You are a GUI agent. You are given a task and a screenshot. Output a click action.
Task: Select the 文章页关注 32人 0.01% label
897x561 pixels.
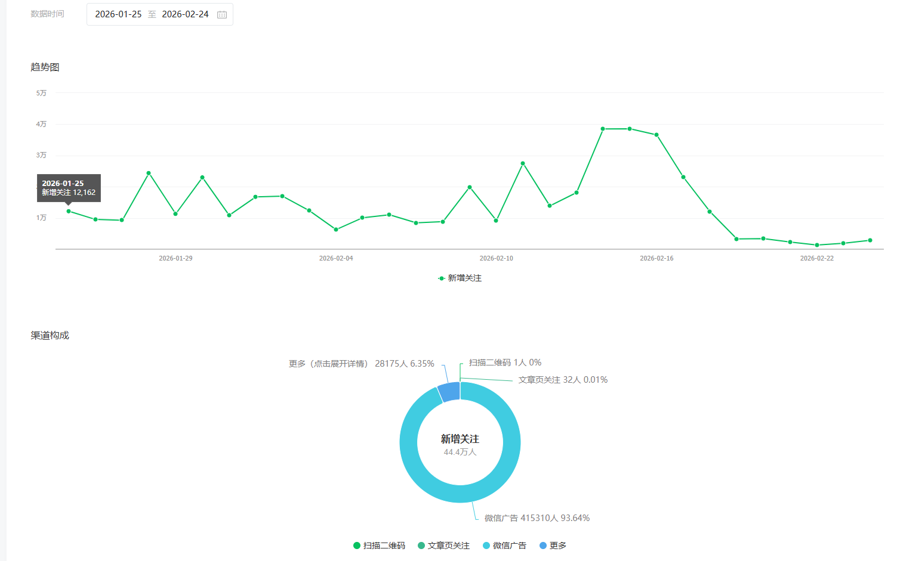click(563, 380)
